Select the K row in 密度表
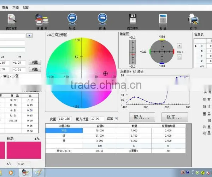The width and height of the screenshot is (212, 177). pos(202,61)
